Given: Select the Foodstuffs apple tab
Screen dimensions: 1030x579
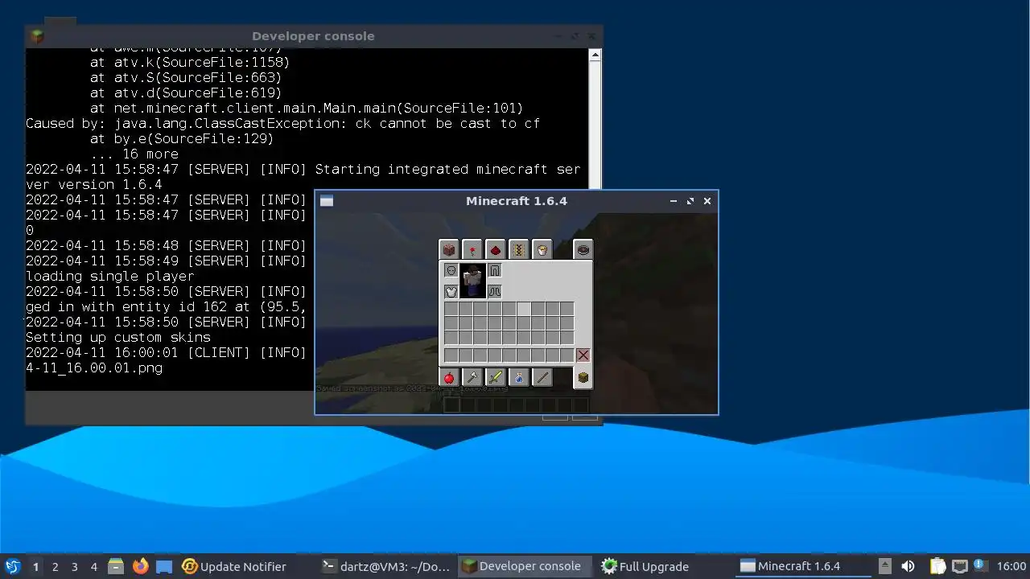Looking at the screenshot, I should (449, 377).
